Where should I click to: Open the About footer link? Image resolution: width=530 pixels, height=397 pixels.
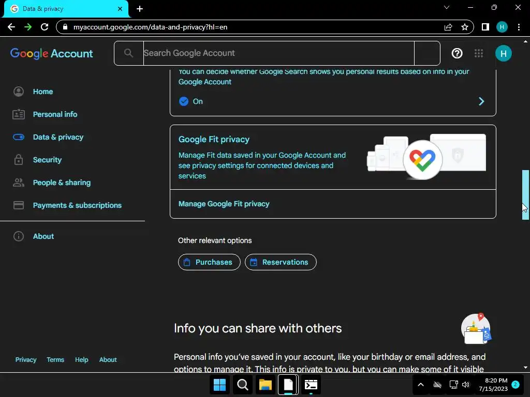coord(108,360)
